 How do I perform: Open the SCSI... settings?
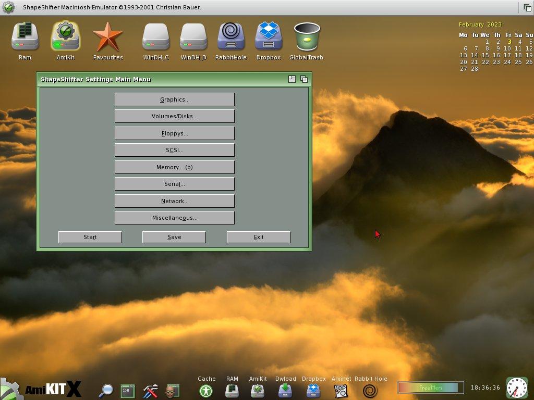pos(175,150)
